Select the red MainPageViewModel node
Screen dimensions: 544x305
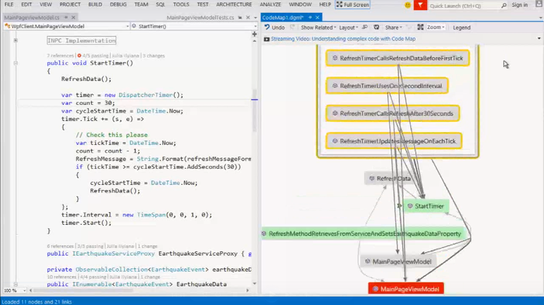coord(406,289)
